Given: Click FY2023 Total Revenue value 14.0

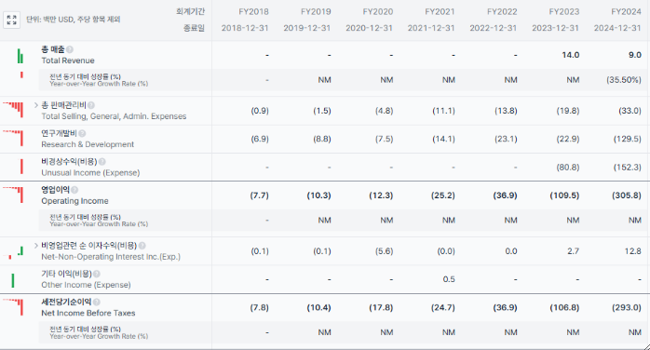Looking at the screenshot, I should click(x=571, y=55).
